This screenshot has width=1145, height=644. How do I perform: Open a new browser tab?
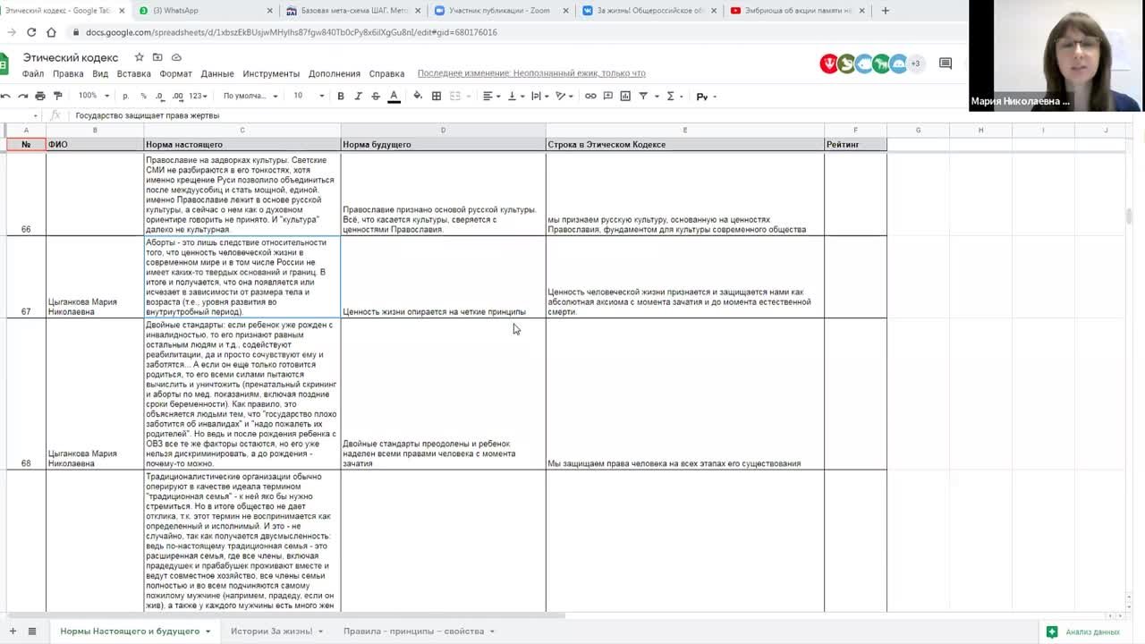click(886, 11)
